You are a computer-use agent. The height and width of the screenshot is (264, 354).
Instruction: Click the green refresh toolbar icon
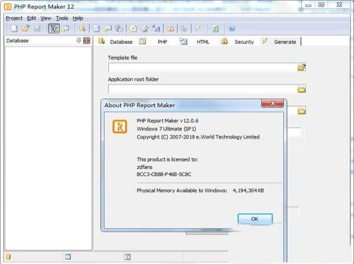[215, 29]
